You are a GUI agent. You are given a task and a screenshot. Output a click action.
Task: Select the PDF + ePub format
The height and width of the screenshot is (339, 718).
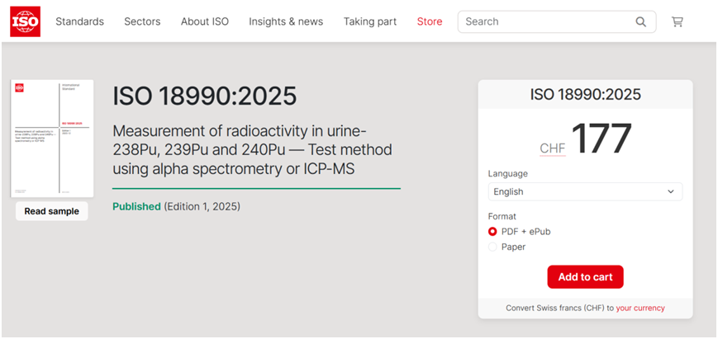493,232
